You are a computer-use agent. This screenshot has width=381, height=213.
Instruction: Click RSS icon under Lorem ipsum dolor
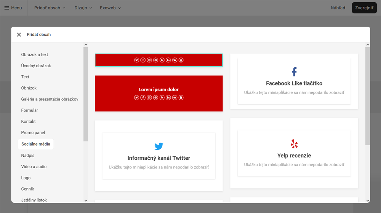point(162,97)
